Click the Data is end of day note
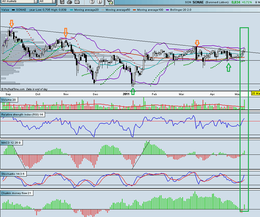The height and width of the screenshot is (217, 260). [x=37, y=89]
